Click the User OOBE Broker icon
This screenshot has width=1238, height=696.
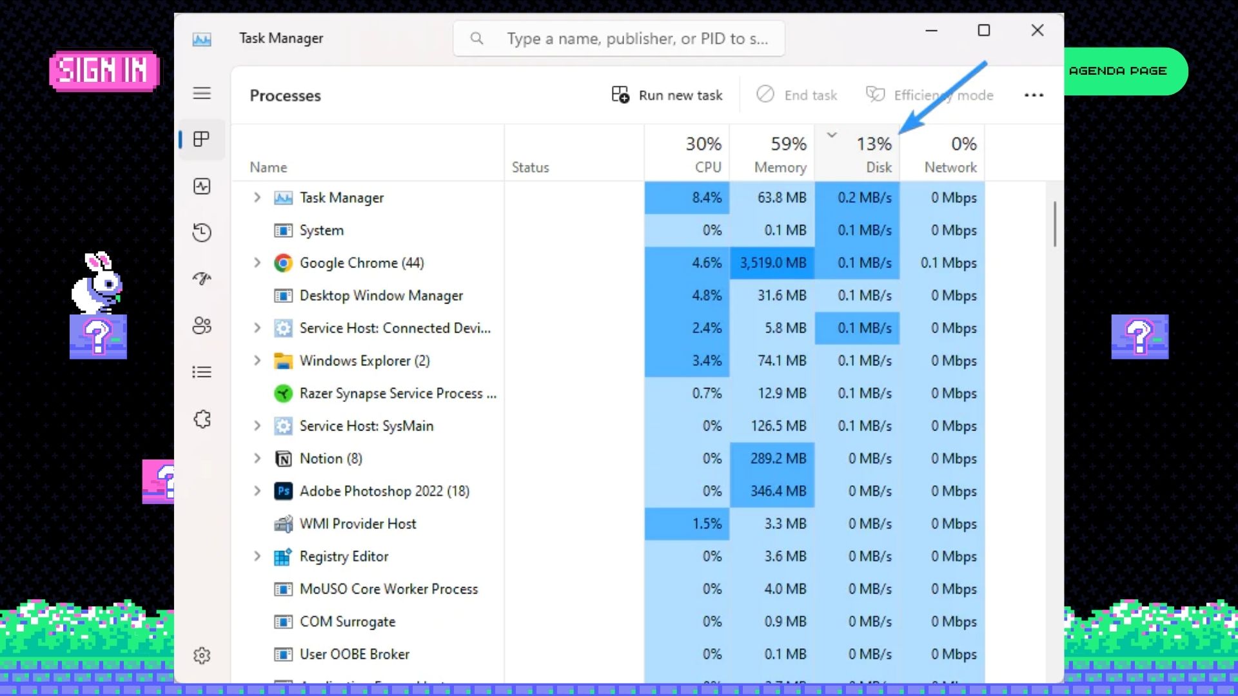(x=283, y=655)
